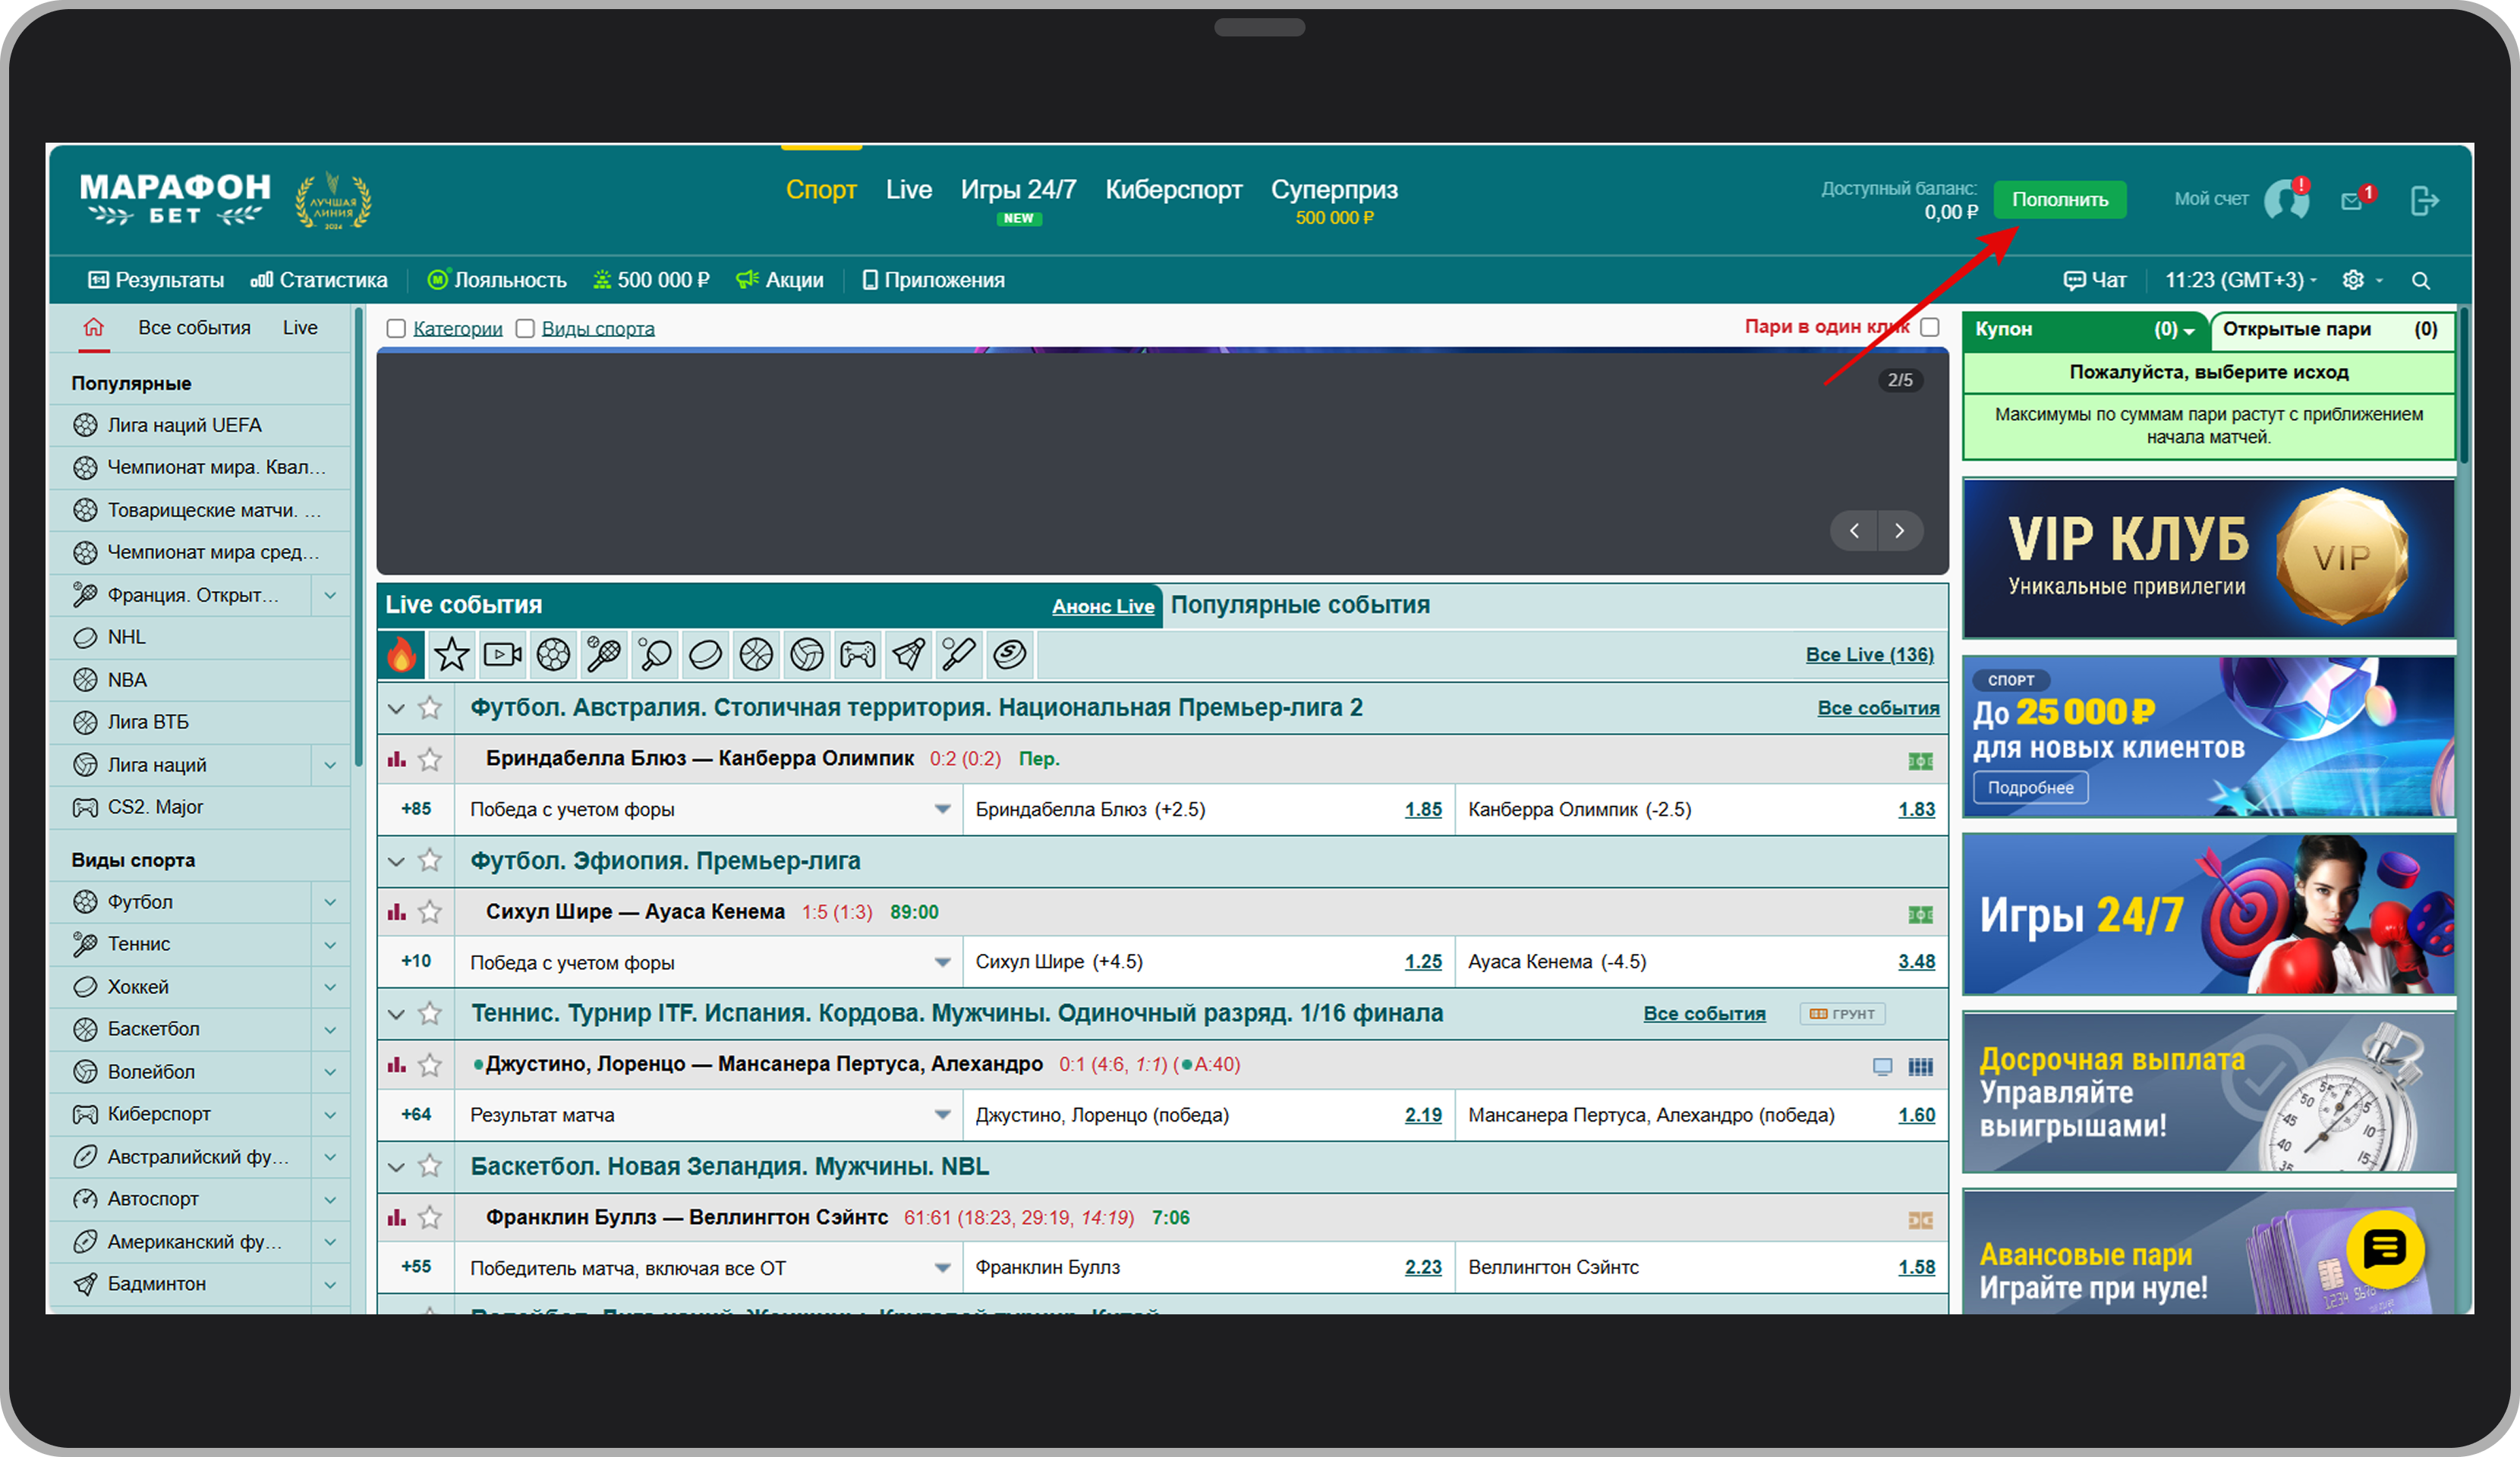This screenshot has width=2520, height=1457.
Task: Collapse Баскетбол. Новая Зеландия section
Action: (x=397, y=1167)
